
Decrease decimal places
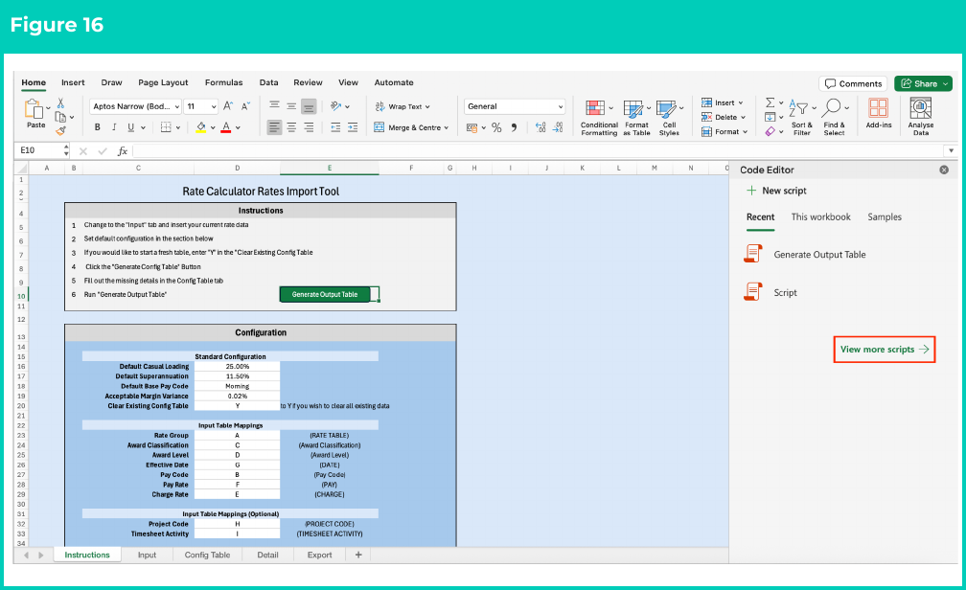pos(558,127)
